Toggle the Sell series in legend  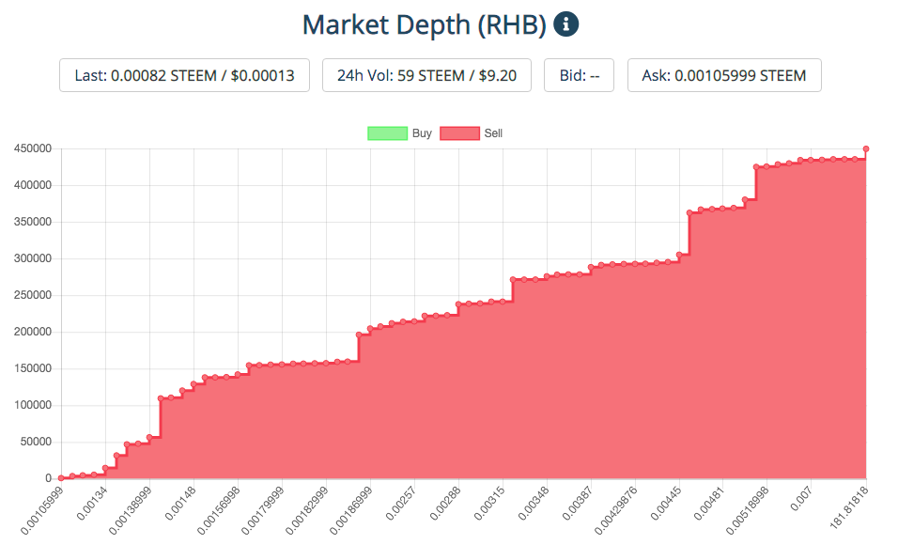pos(472,133)
